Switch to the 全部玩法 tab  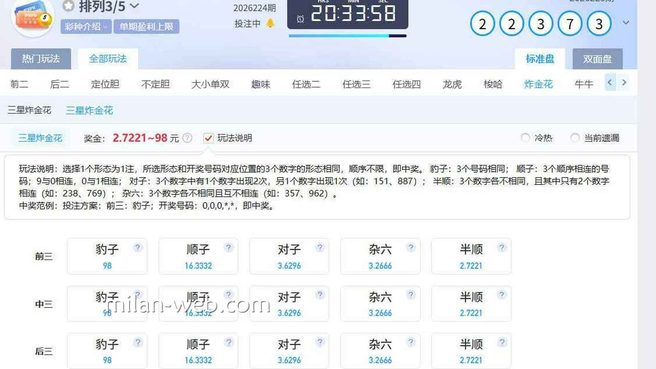click(108, 59)
